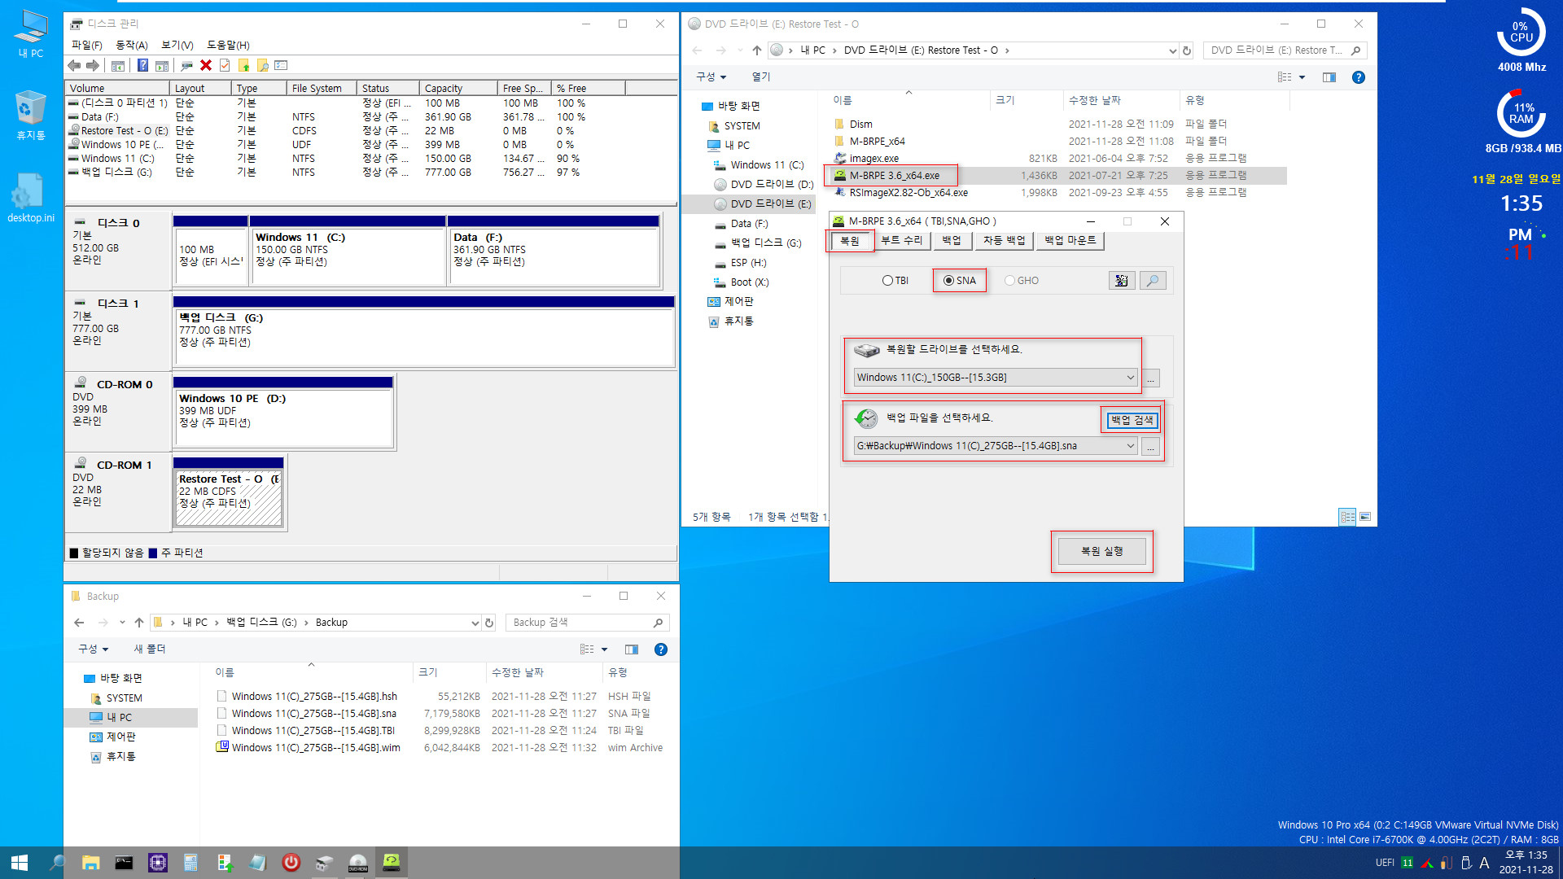Click the red power button on taskbar
The width and height of the screenshot is (1563, 879).
tap(291, 863)
